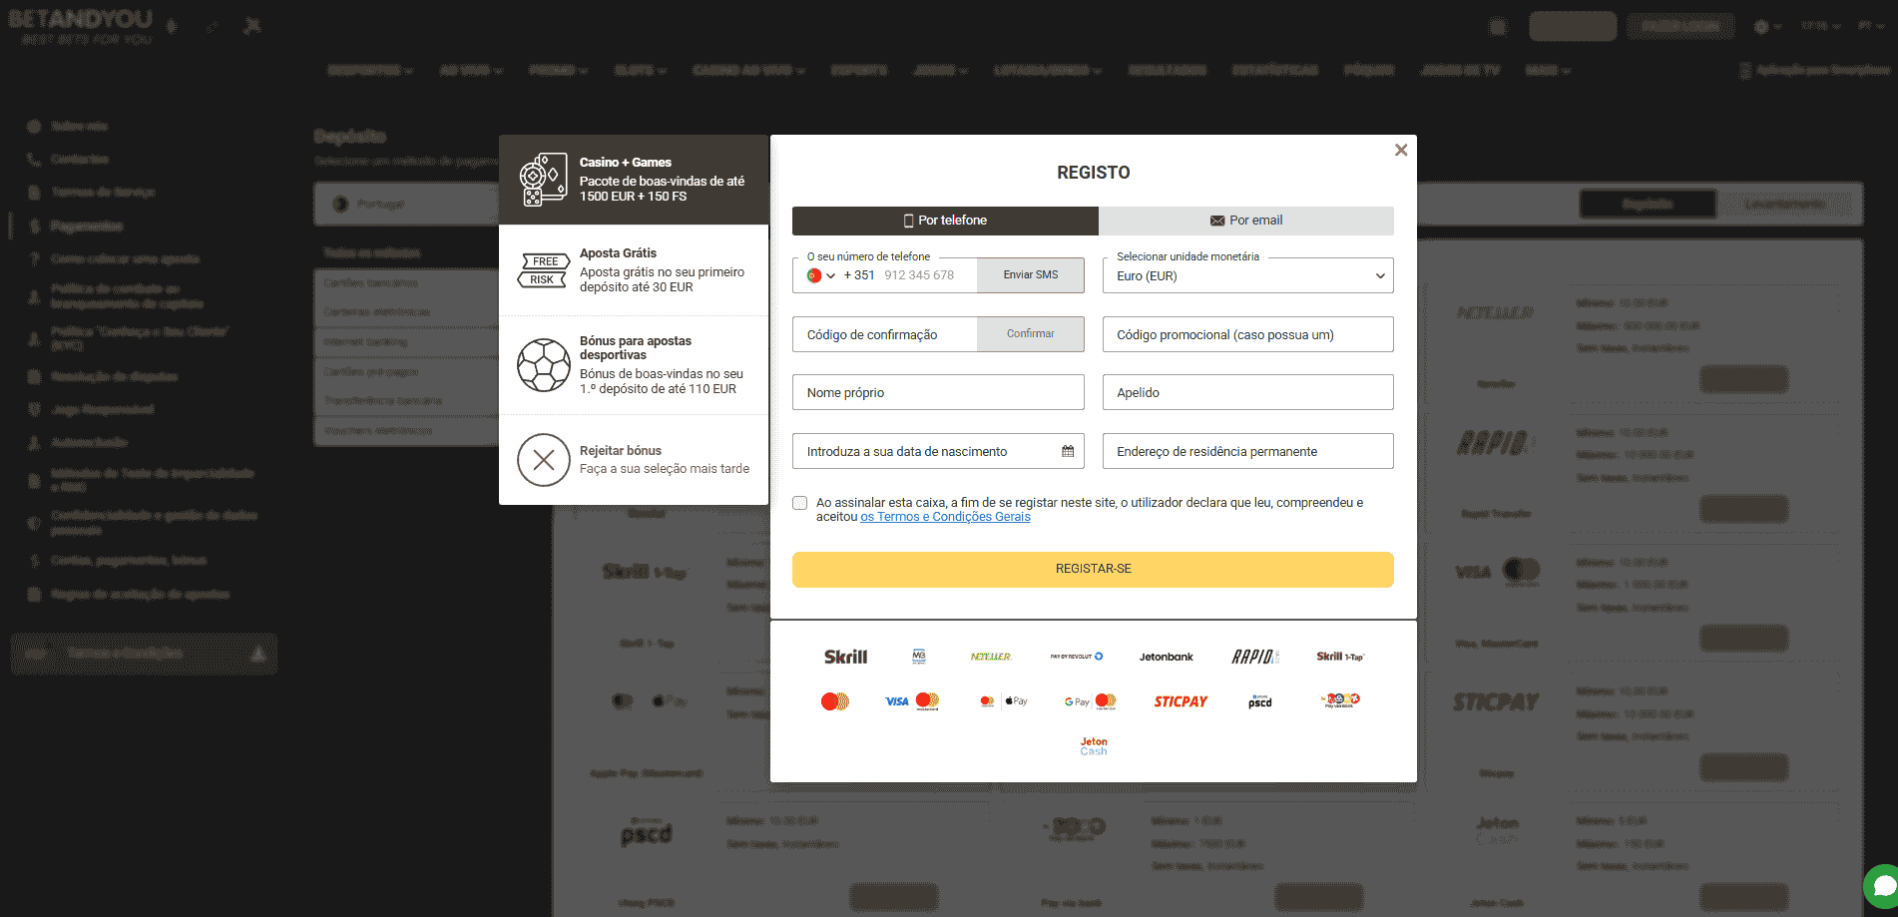1898x917 pixels.
Task: Close the Registo dialog
Action: click(x=1400, y=150)
